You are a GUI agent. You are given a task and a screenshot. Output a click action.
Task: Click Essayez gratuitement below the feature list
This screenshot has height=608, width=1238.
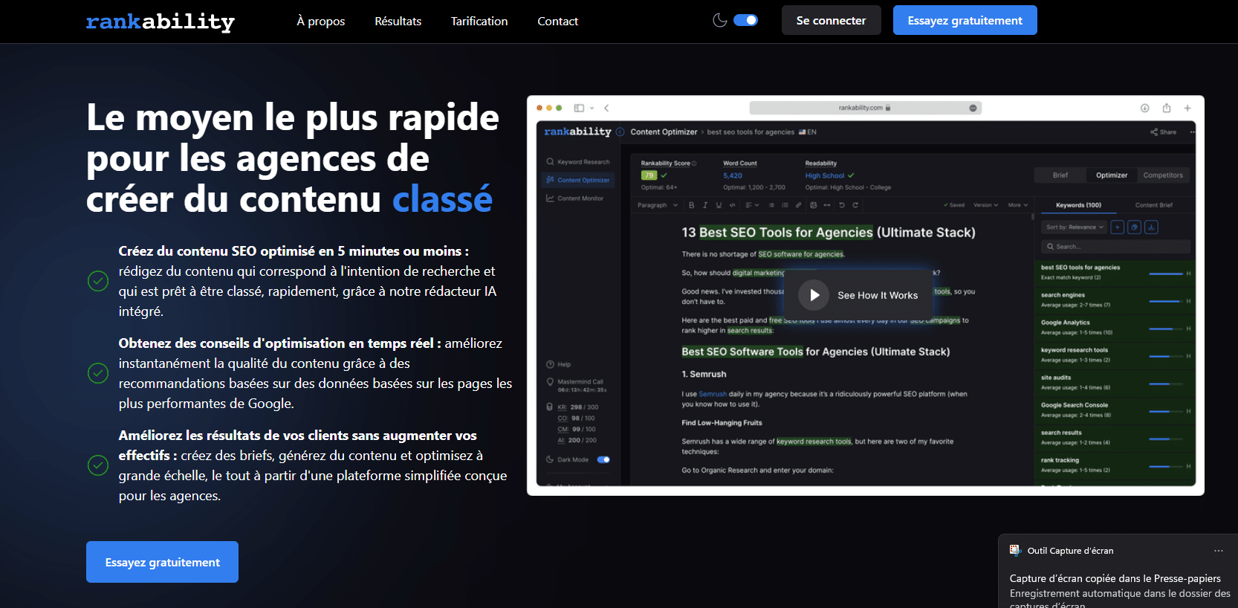pos(162,562)
